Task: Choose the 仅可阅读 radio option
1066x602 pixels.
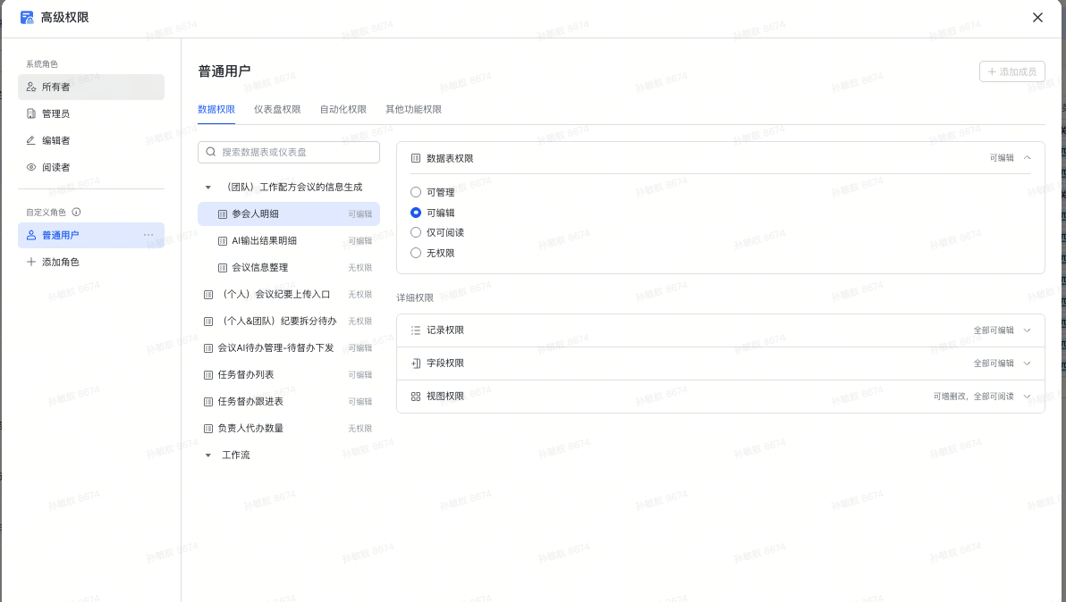Action: (416, 232)
